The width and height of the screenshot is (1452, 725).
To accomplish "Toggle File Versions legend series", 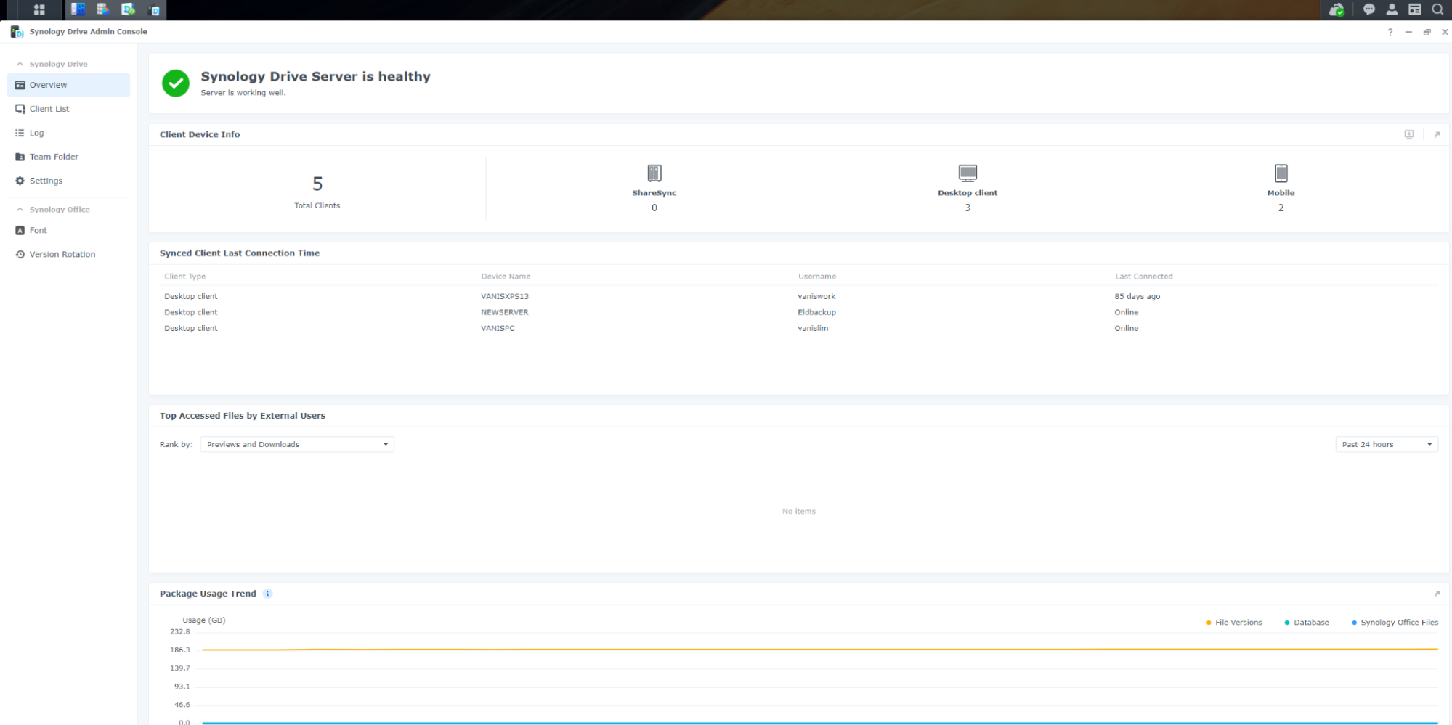I will (1234, 623).
